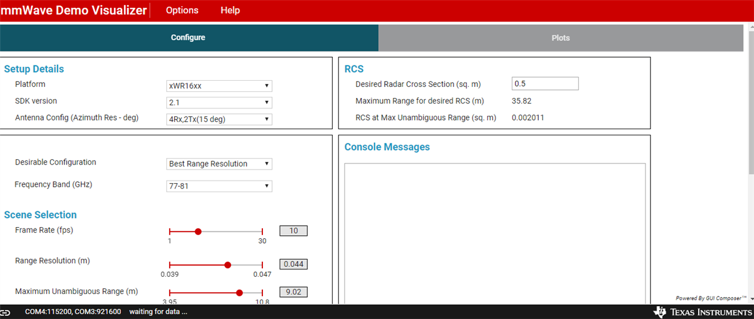754x319 pixels.
Task: Click the Maximum Range for desired RCS label
Action: (x=420, y=101)
